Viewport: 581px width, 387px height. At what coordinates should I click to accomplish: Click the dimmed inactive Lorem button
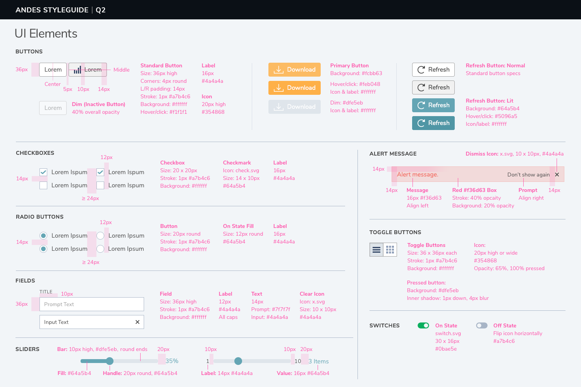[x=53, y=108]
